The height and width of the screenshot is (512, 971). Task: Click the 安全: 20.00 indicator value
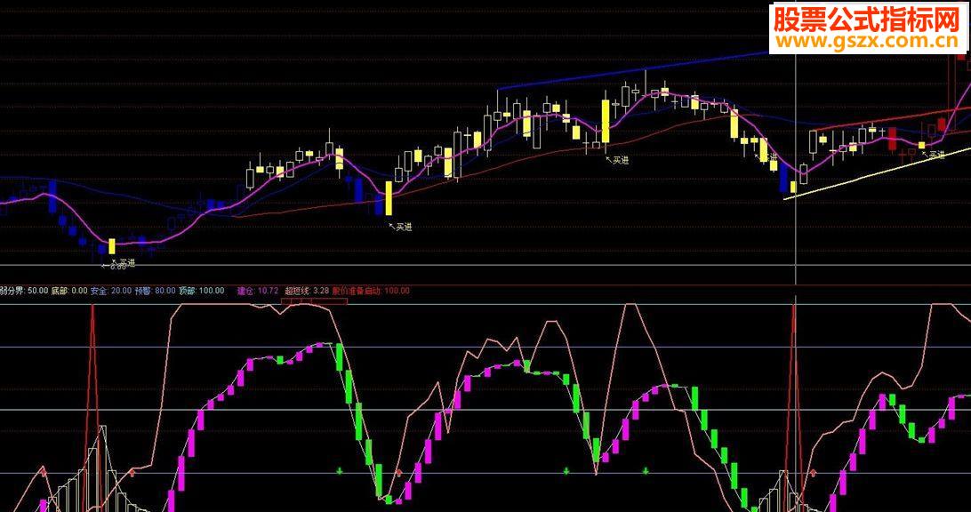pos(111,291)
